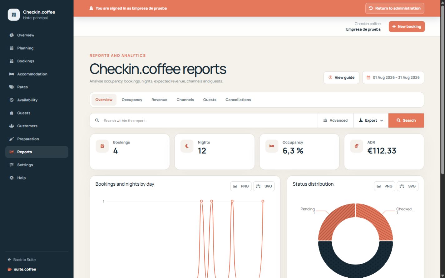This screenshot has width=445, height=278.
Task: Create a New booking
Action: pyautogui.click(x=407, y=27)
